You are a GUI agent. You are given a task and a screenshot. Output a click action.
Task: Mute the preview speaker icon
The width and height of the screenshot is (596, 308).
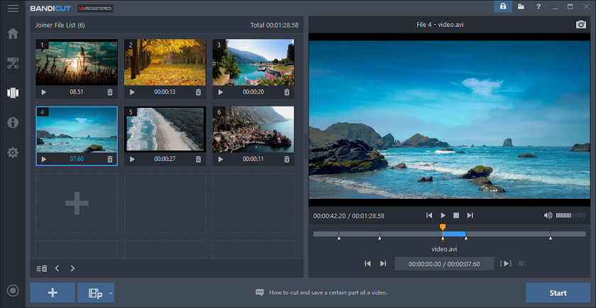548,216
